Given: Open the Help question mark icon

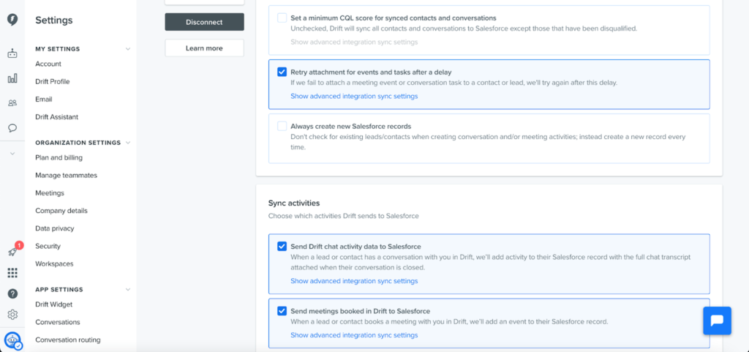Looking at the screenshot, I should click(x=12, y=293).
